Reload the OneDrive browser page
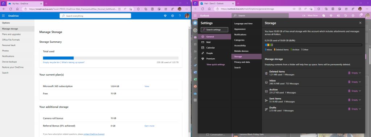Image resolution: width=371 pixels, height=137 pixels. click(x=11, y=9)
